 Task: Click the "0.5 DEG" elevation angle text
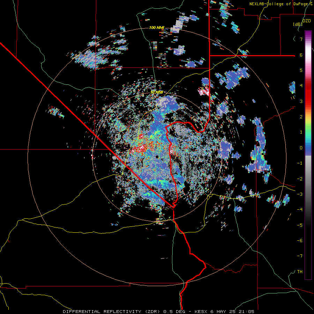174,312
